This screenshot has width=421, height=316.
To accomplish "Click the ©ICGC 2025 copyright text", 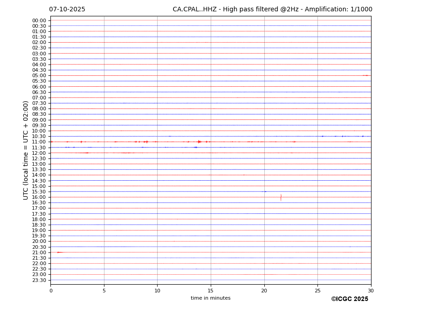I will click(x=349, y=299).
